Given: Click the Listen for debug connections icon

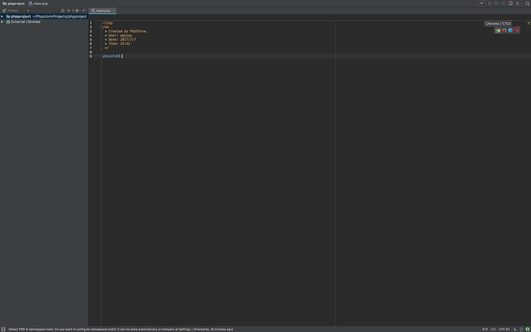Looking at the screenshot, I should point(511,4).
